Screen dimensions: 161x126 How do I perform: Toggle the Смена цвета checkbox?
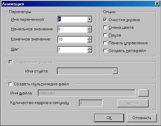click(105, 27)
